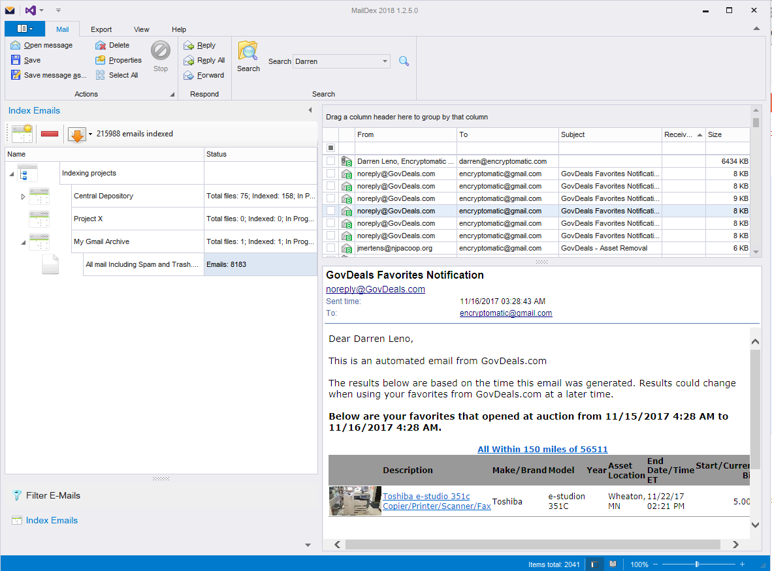
Task: Open the Help menu tab
Action: 178,29
